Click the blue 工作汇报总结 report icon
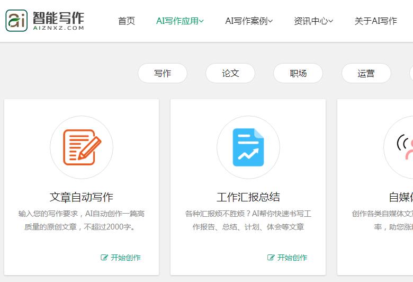 click(x=248, y=147)
